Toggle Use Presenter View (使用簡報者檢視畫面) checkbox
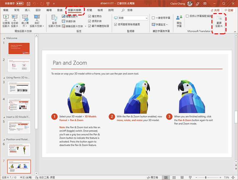Viewport: 238px width, 180px height. point(115,24)
